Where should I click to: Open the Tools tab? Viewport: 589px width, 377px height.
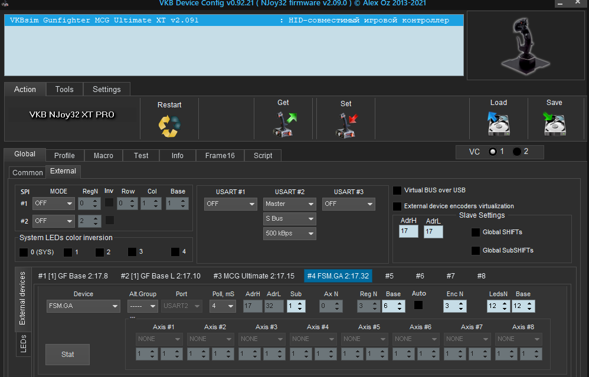click(64, 89)
